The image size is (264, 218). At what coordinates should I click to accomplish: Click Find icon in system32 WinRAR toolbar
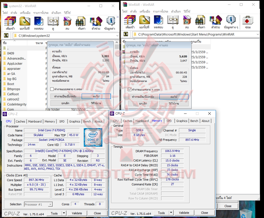(x=82, y=23)
